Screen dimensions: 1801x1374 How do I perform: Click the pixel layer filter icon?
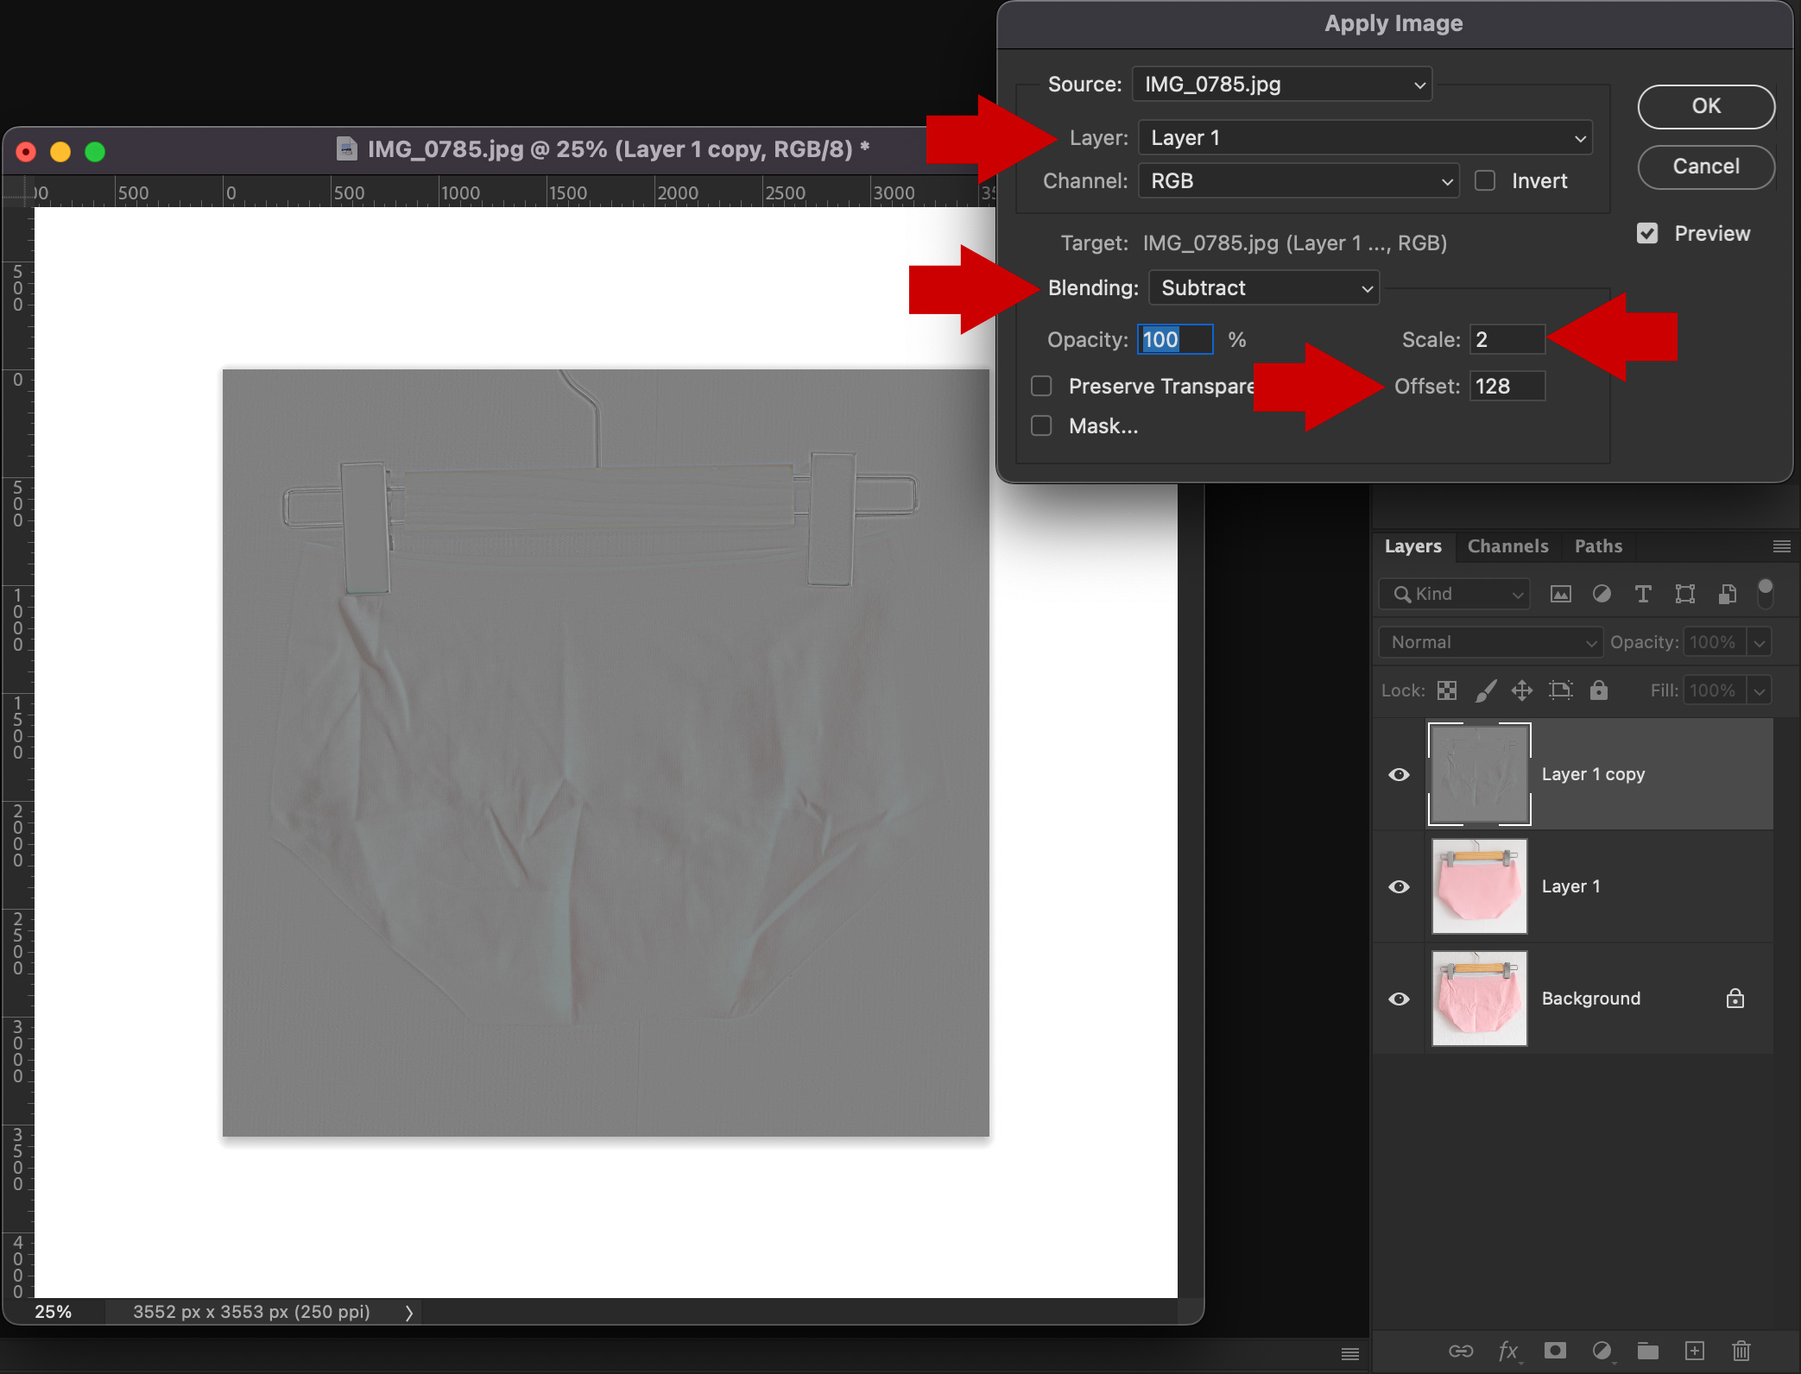pyautogui.click(x=1560, y=594)
